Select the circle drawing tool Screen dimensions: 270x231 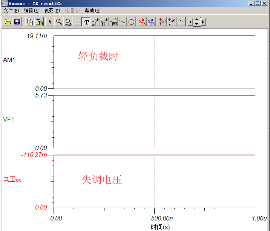131,22
